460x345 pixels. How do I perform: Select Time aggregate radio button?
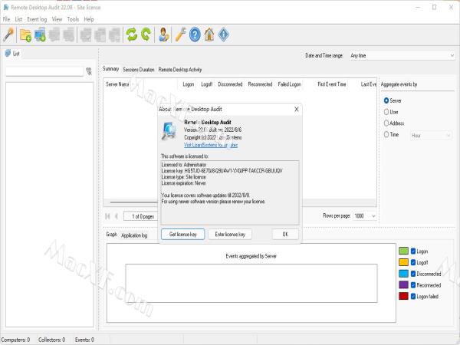[386, 134]
